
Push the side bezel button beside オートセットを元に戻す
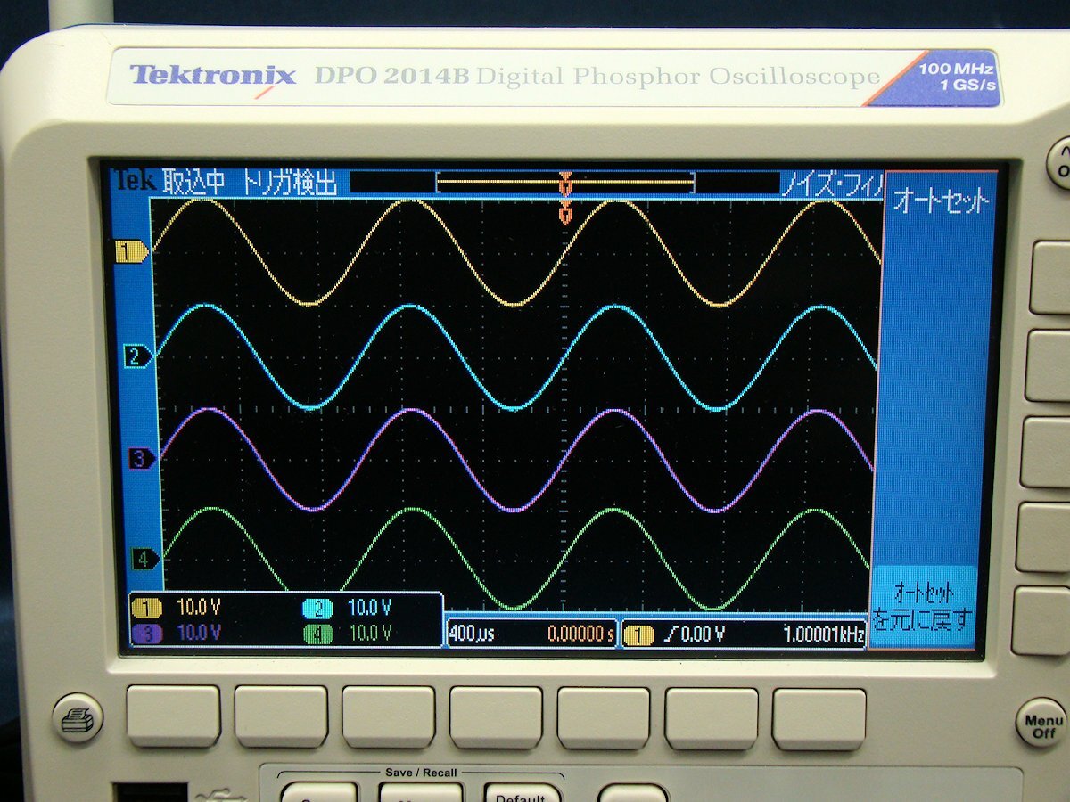[x=1041, y=621]
